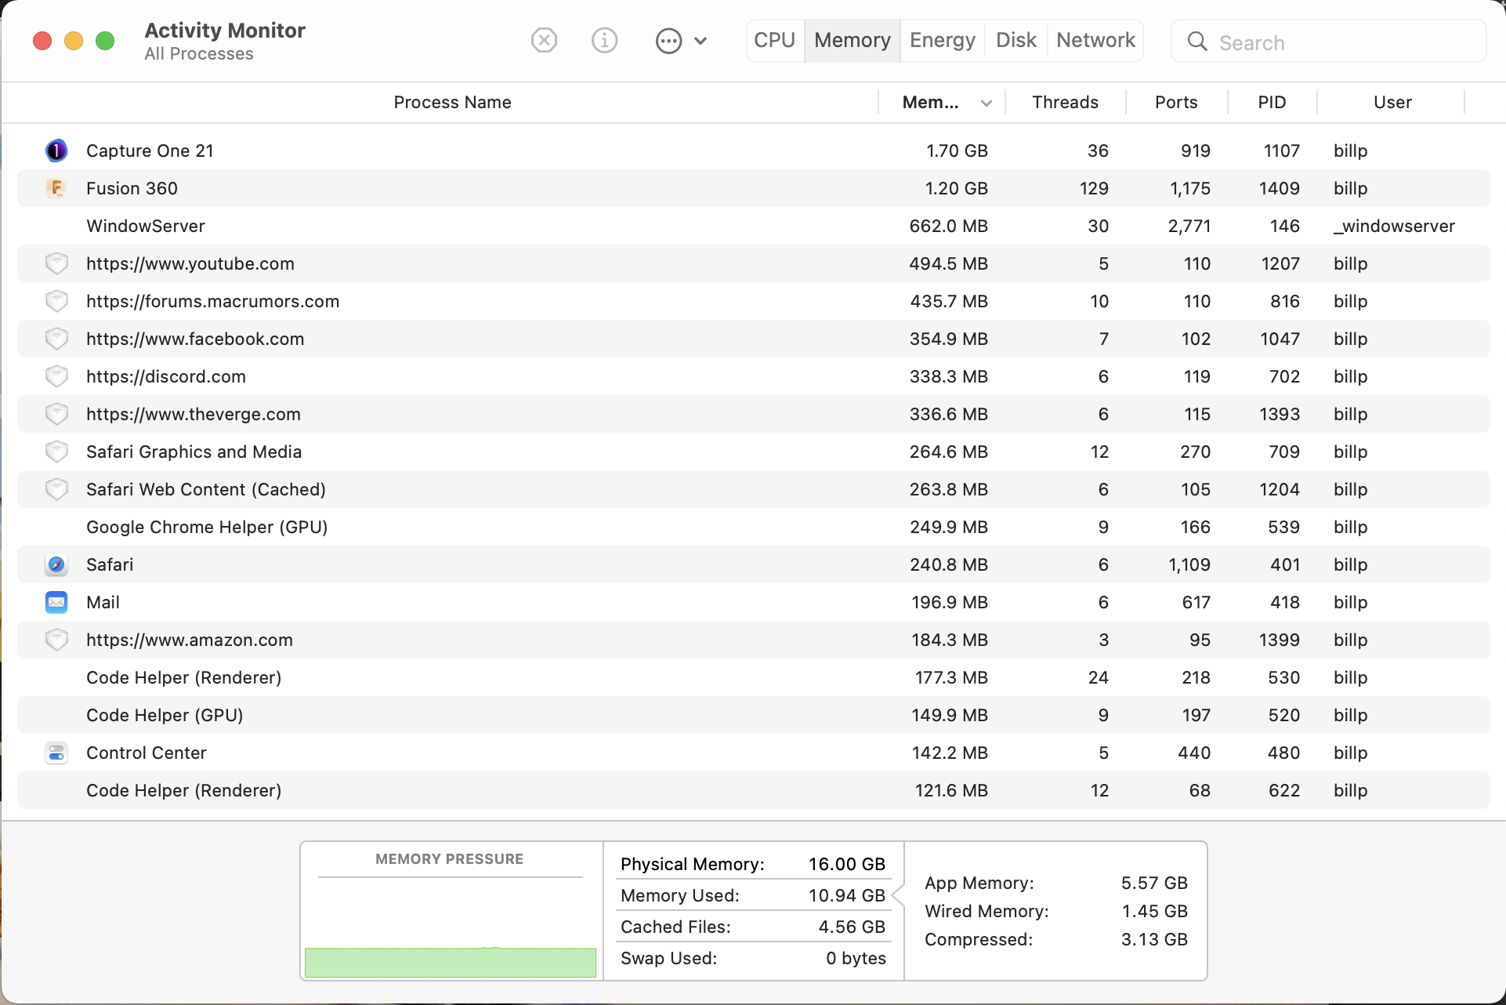Viewport: 1506px width, 1005px height.
Task: Select Code Helper (Renderer) with 177.3 MB
Action: coord(753,677)
